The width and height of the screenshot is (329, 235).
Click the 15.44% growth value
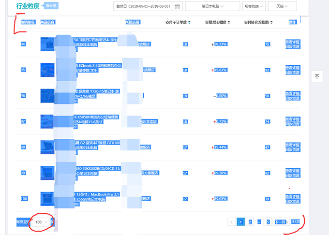(221, 147)
